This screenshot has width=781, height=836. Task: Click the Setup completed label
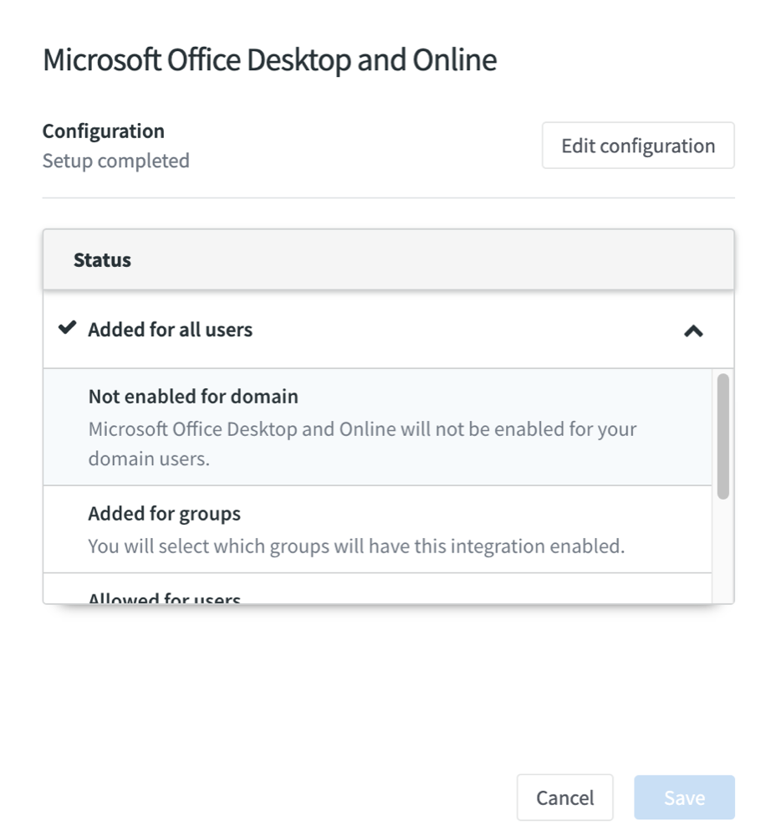[x=115, y=160]
